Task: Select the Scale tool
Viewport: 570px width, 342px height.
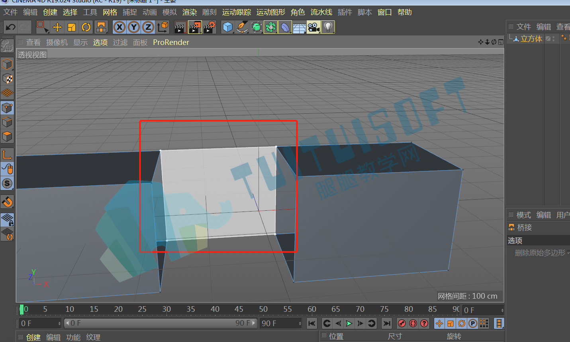Action: point(72,27)
